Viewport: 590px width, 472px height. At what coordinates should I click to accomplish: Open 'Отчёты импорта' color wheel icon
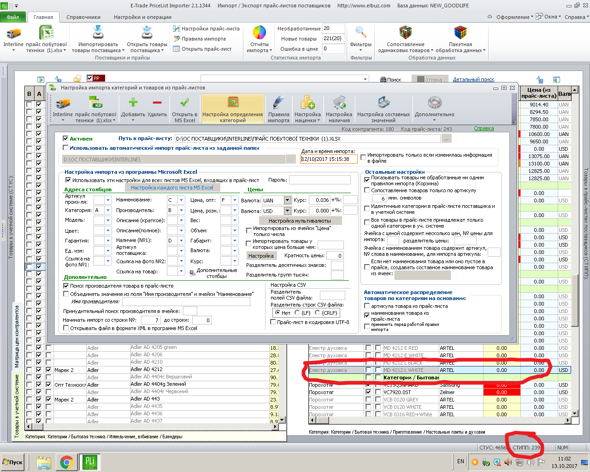[260, 33]
